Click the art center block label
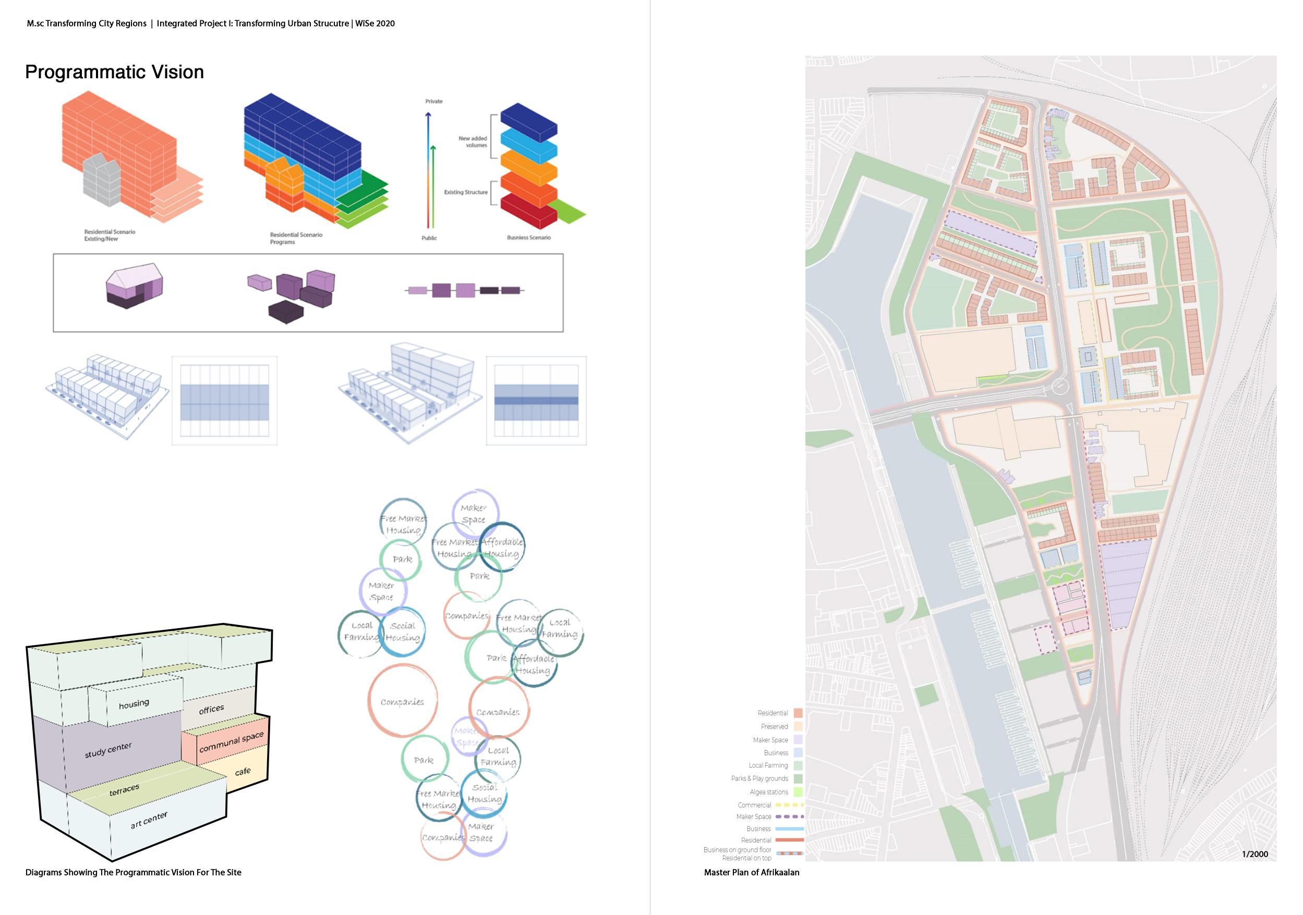1303x915 pixels. click(149, 820)
